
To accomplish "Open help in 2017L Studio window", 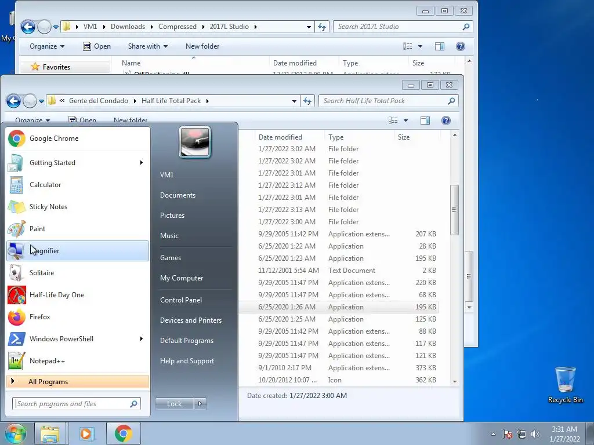I will pyautogui.click(x=460, y=46).
